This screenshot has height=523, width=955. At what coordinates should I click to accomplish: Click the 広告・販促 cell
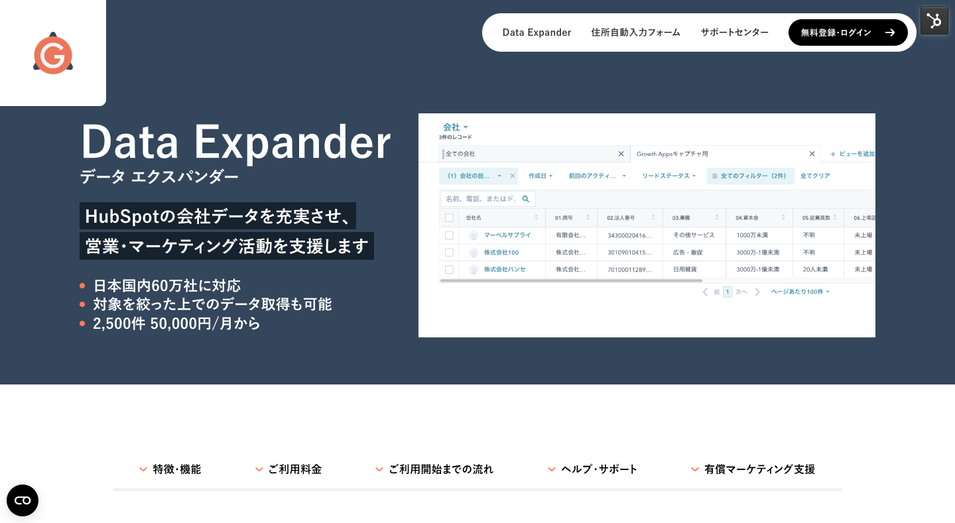pyautogui.click(x=687, y=253)
